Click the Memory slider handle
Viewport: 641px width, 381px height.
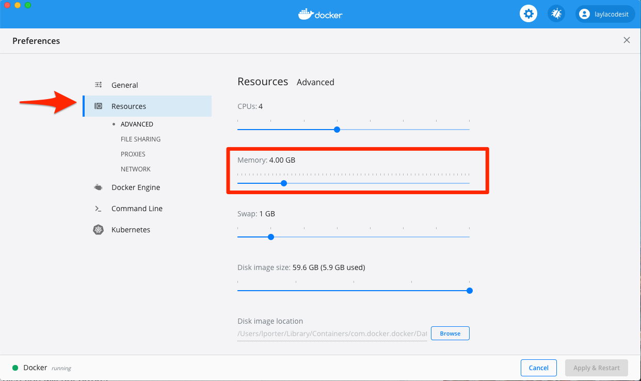284,183
